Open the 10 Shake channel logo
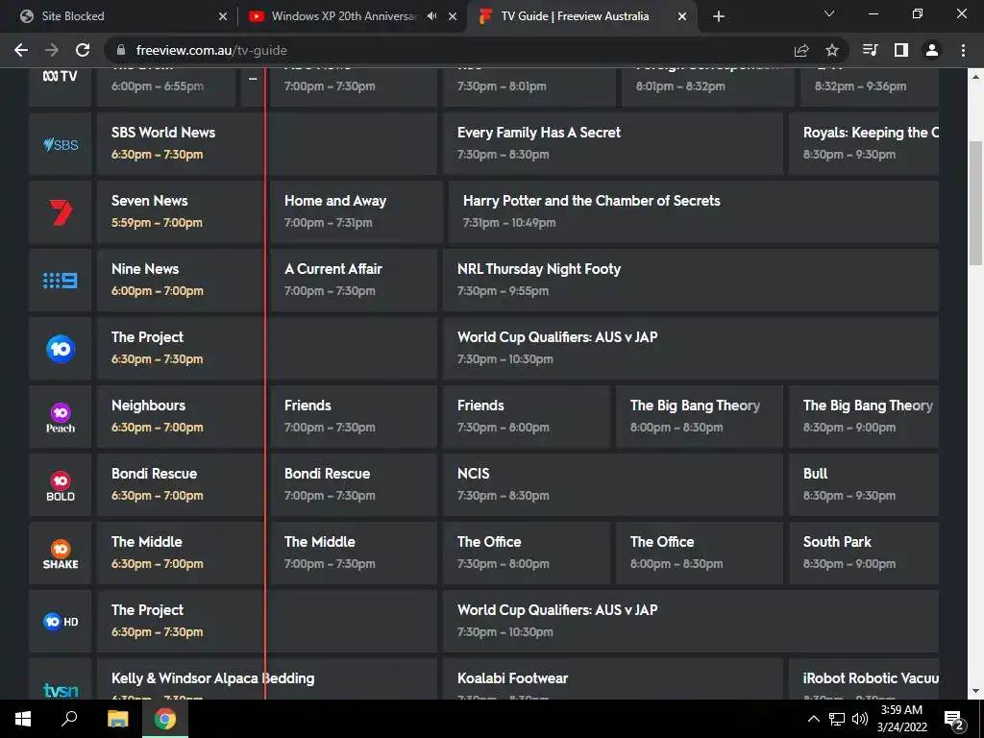 [61, 553]
